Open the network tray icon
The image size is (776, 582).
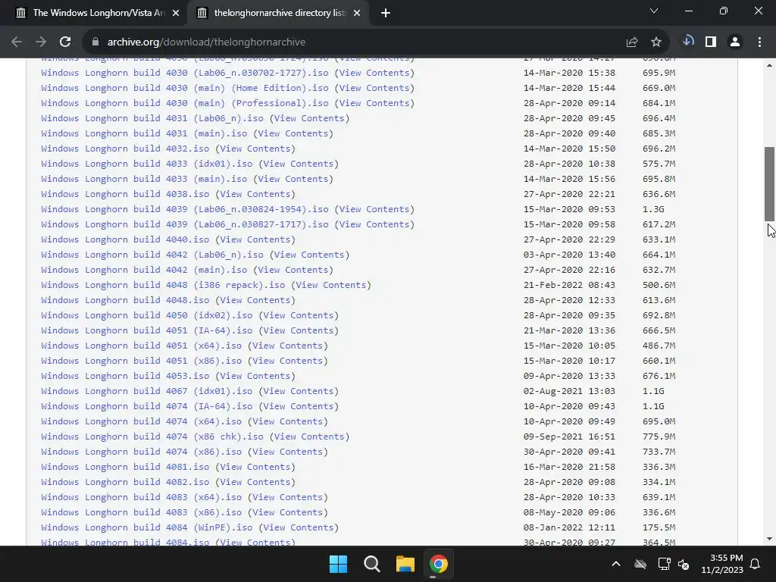(x=664, y=564)
